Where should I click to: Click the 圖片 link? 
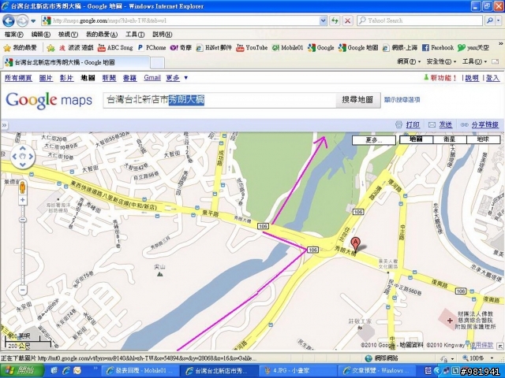coord(46,78)
